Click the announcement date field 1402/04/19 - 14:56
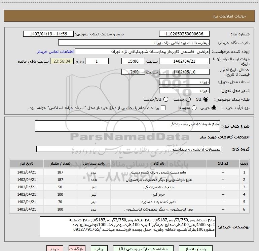Screen dimensions: 259x251 pos(48,34)
